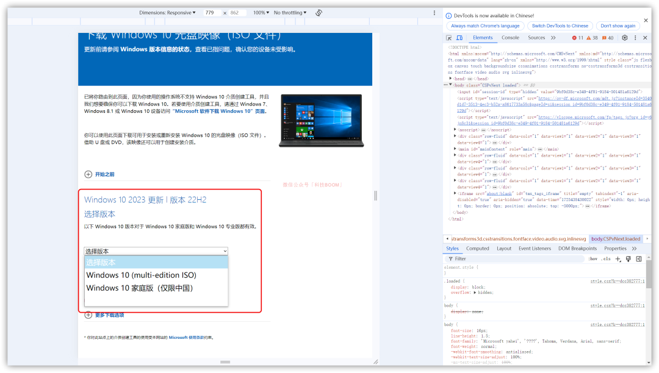Expand the iframe tmx_tags_iframe node
This screenshot has height=373, width=659.
click(x=455, y=193)
